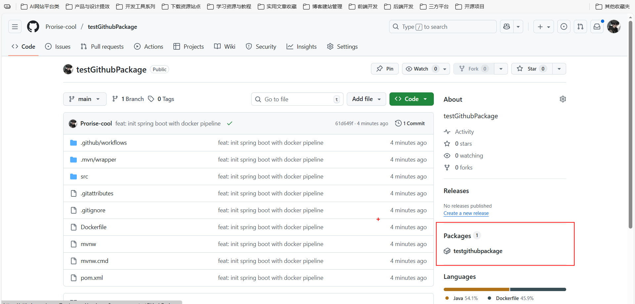Switch to the Actions tab

coord(149,47)
